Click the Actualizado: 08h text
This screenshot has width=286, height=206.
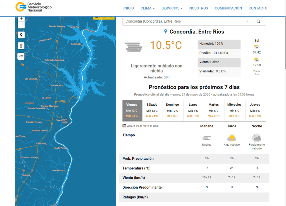click(156, 77)
